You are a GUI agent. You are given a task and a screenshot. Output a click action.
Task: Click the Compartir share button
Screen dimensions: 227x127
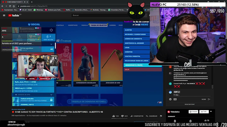(137, 116)
